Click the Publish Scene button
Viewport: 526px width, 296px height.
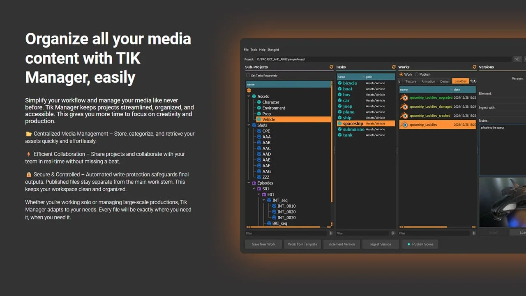421,244
